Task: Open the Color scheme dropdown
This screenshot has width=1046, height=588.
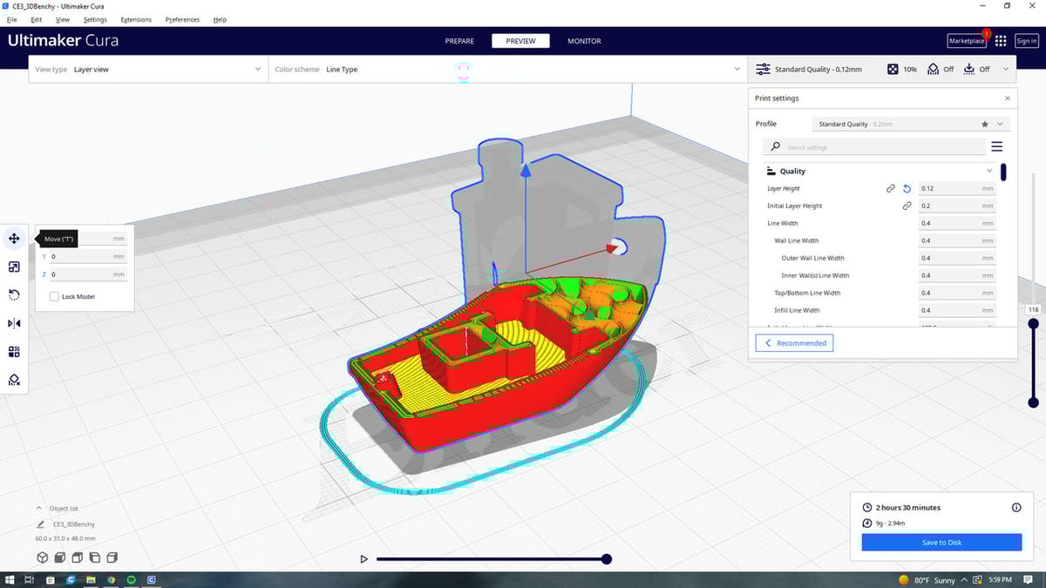Action: click(507, 69)
